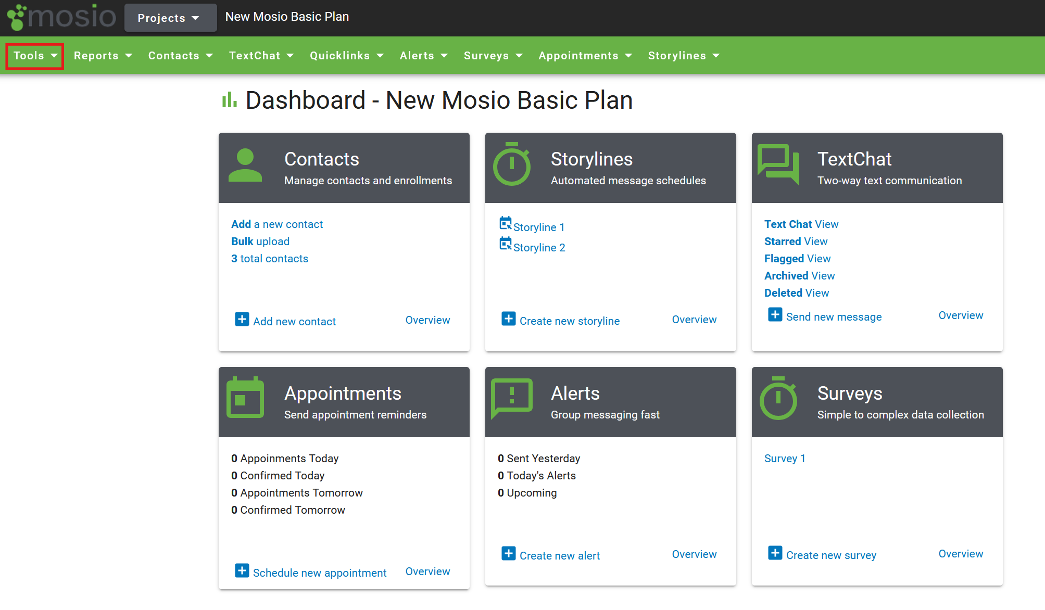Click the Surveys stopwatch icon
Viewport: 1045px width, 610px height.
(778, 398)
